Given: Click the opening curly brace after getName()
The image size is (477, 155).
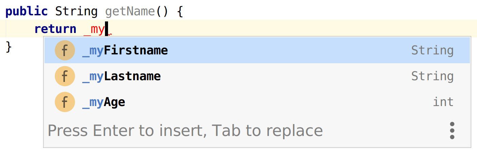Looking at the screenshot, I should pos(180,12).
